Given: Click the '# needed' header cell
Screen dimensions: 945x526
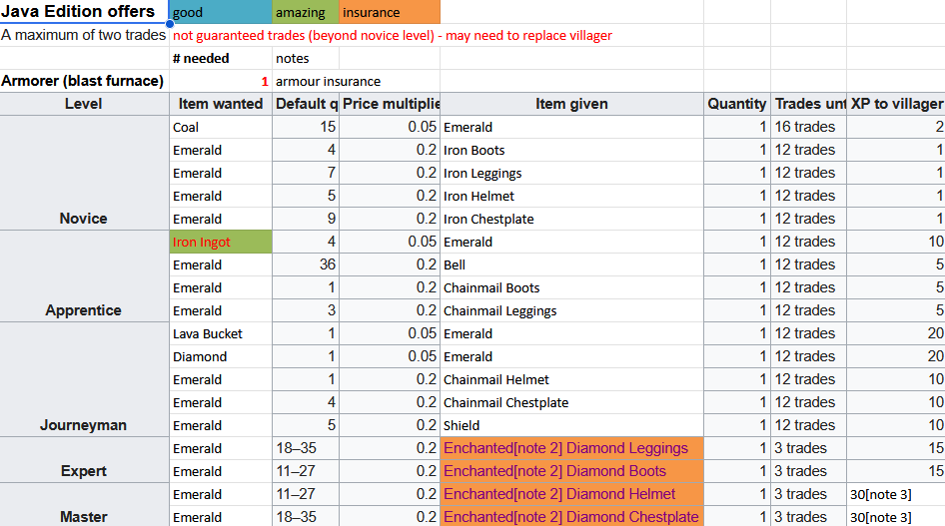Looking at the screenshot, I should pos(221,58).
